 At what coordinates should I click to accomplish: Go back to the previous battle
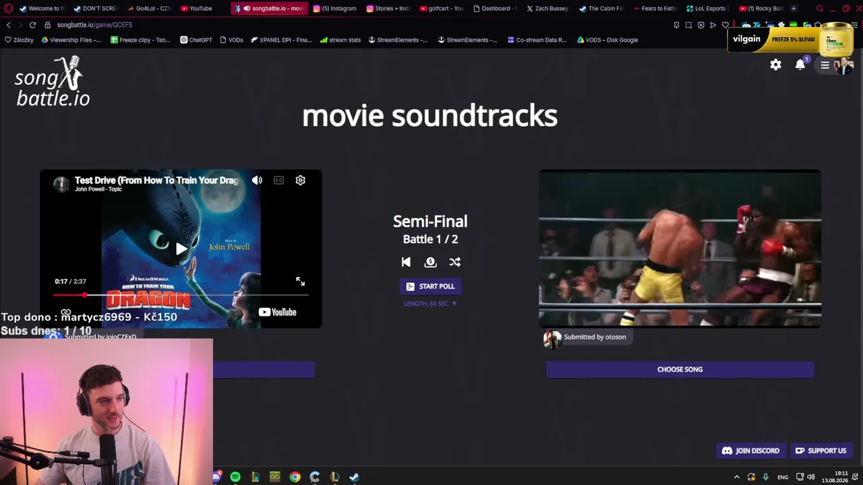click(x=406, y=262)
